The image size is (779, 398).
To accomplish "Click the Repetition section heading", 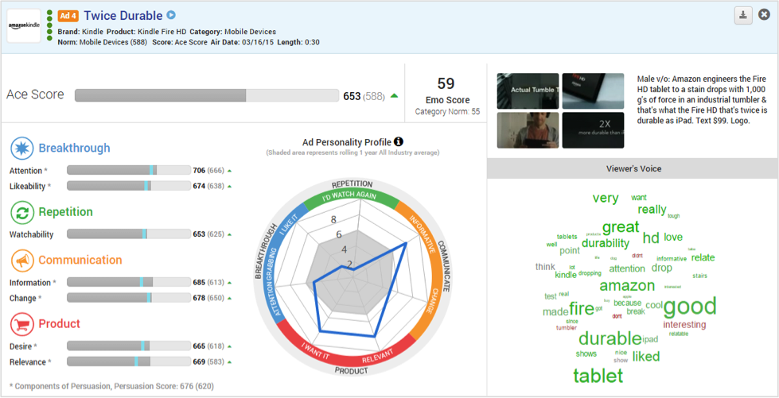I will pyautogui.click(x=65, y=212).
